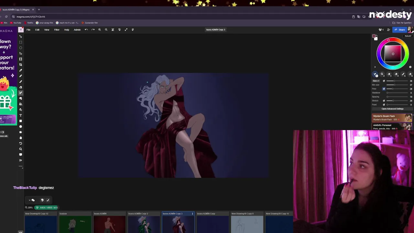Viewport: 414px width, 233px height.
Task: Open the Edit menu
Action: (37, 30)
